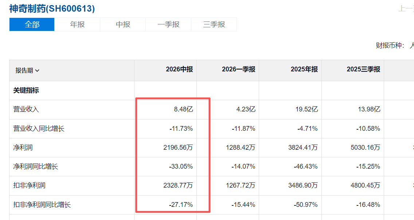Switch to the 中报 tab
The width and height of the screenshot is (414, 220).
(123, 24)
